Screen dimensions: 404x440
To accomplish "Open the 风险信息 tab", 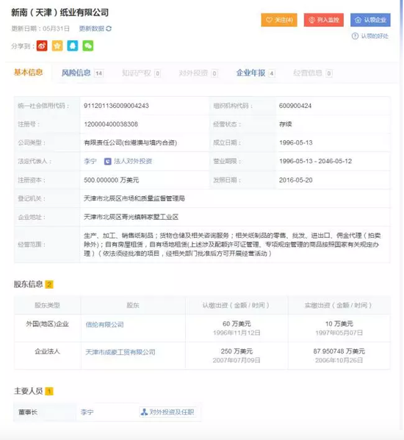I will [76, 73].
